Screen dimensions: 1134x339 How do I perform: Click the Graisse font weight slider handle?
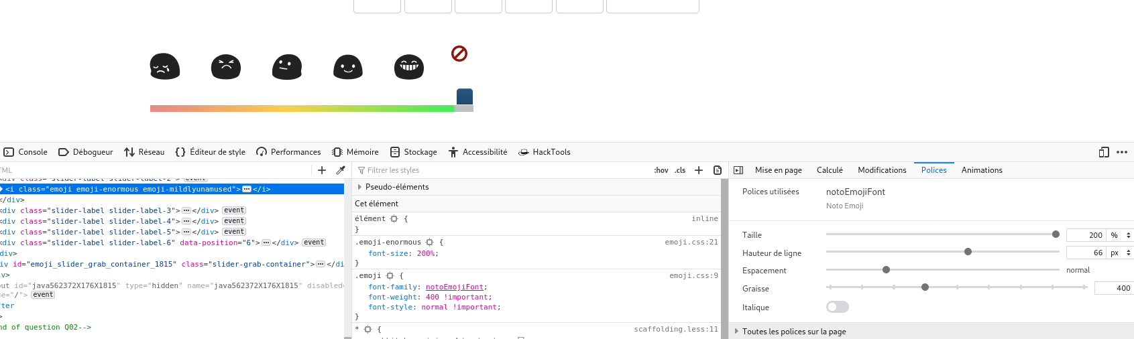(925, 287)
